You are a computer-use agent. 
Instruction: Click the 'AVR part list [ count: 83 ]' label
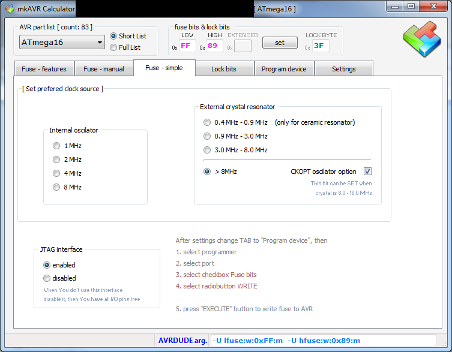(56, 27)
